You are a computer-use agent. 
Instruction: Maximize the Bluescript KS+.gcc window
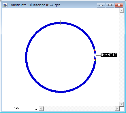110,5
